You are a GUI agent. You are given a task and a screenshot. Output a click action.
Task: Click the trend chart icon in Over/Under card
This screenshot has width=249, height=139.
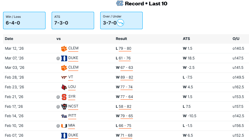120,23
